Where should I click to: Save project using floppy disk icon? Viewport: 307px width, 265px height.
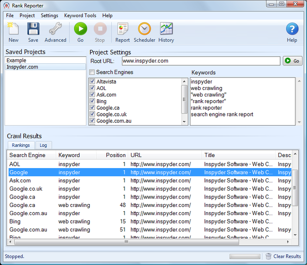pos(33,29)
